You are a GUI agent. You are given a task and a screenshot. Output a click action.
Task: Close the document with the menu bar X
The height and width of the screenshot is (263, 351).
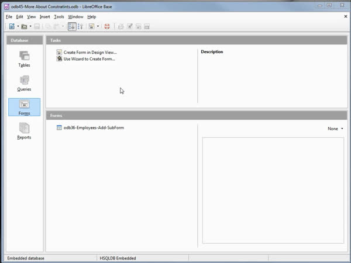click(346, 16)
